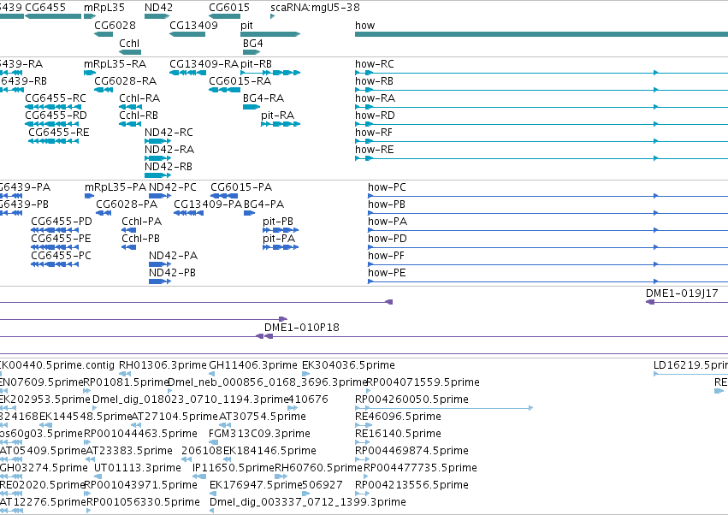Click protein CG6455-PD
The image size is (728, 515).
tap(62, 222)
